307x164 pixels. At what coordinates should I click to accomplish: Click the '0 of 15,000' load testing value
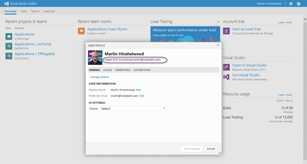pyautogui.click(x=284, y=117)
